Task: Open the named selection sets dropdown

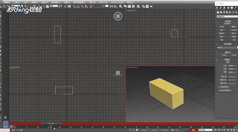Action: point(101,6)
